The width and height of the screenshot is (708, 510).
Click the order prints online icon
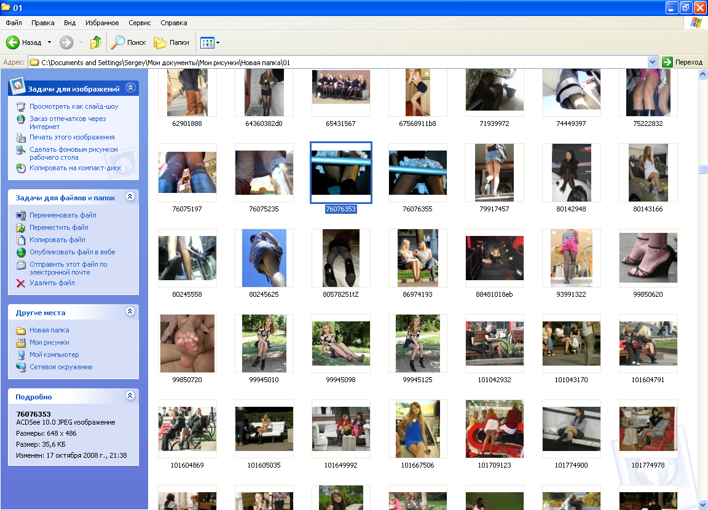pos(21,119)
